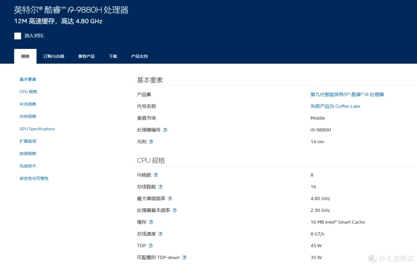Image resolution: width=417 pixels, height=267 pixels.
Task: Show help for 最大睿频频率
Action: pyautogui.click(x=170, y=198)
